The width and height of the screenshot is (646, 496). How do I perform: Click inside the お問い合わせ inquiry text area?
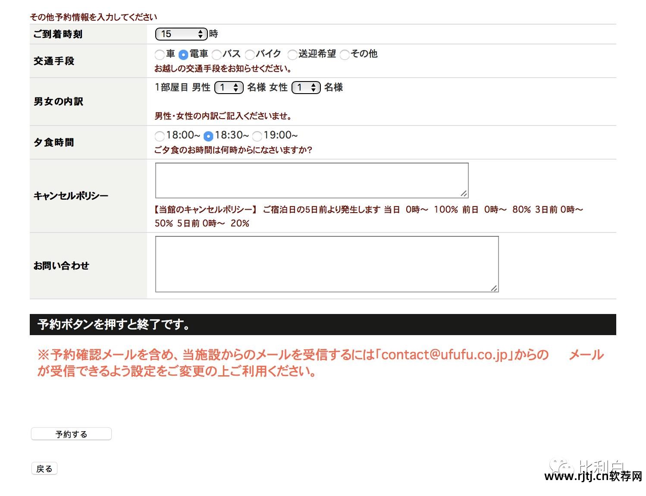326,263
